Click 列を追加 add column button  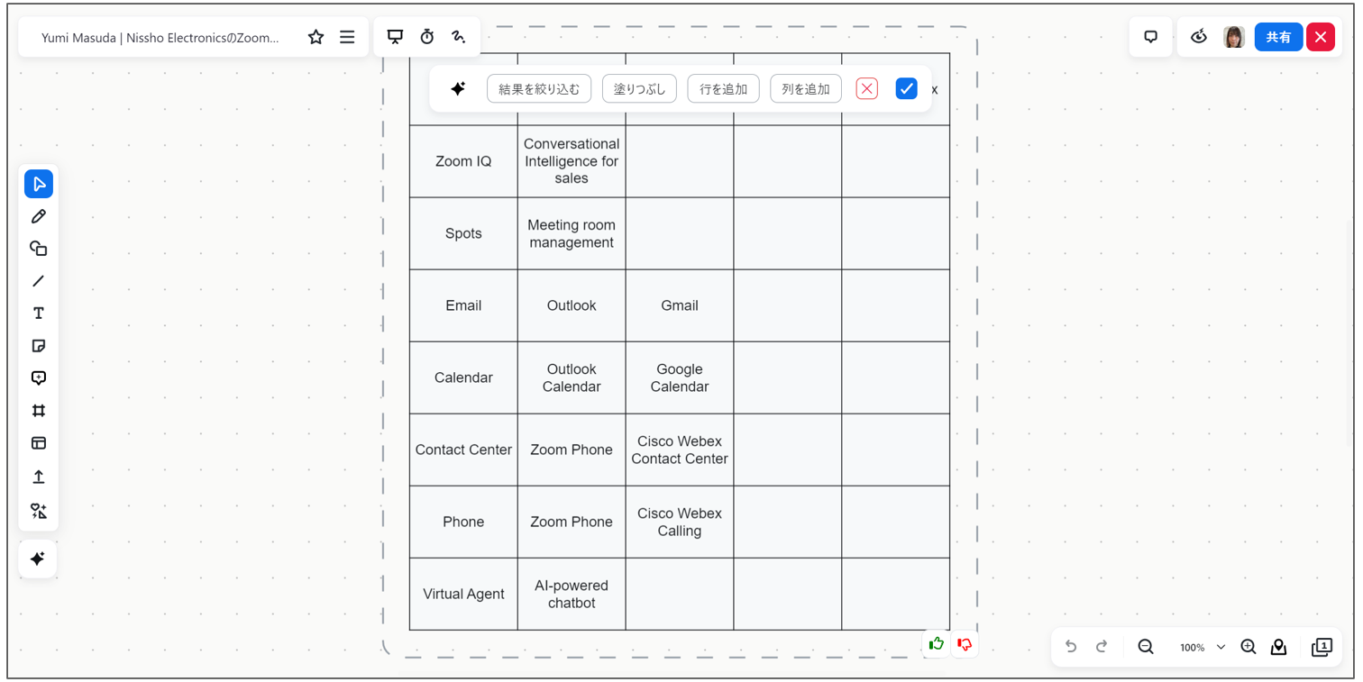[806, 88]
